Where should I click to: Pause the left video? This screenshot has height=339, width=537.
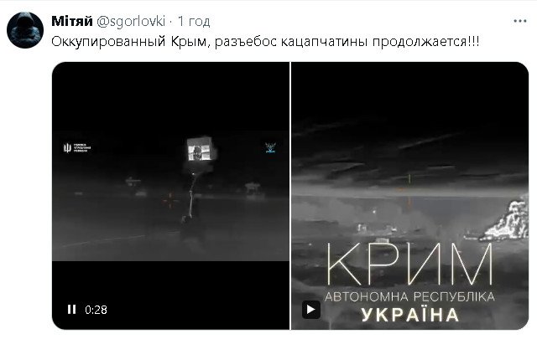(71, 310)
